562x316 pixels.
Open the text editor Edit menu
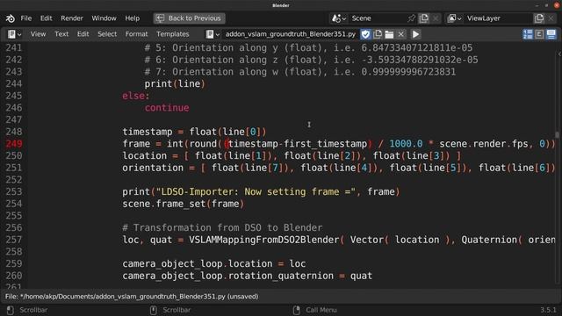coord(83,34)
